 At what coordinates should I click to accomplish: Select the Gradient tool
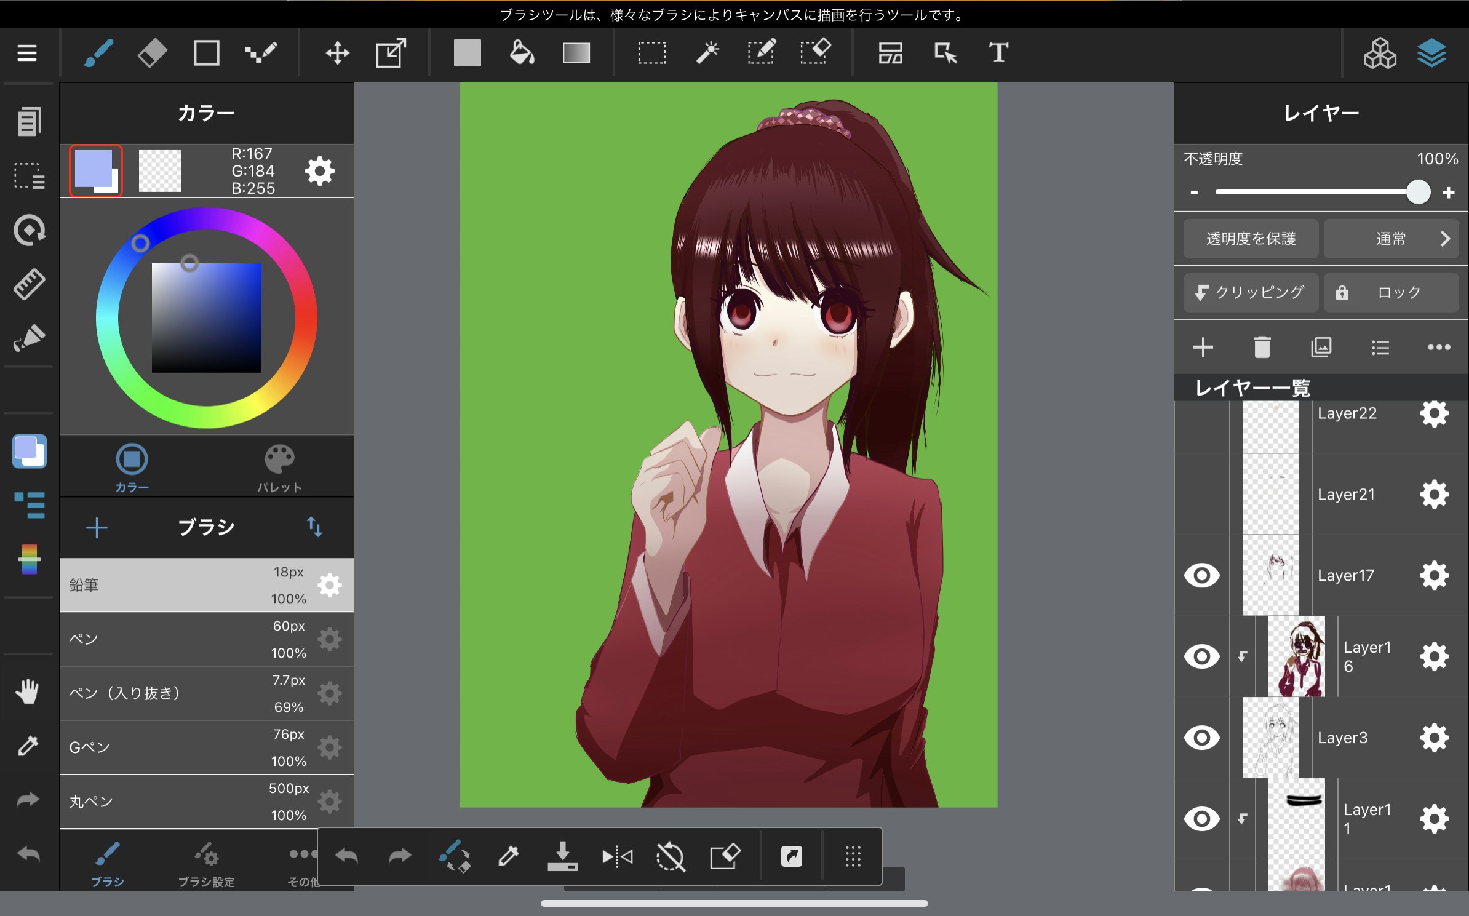[576, 53]
